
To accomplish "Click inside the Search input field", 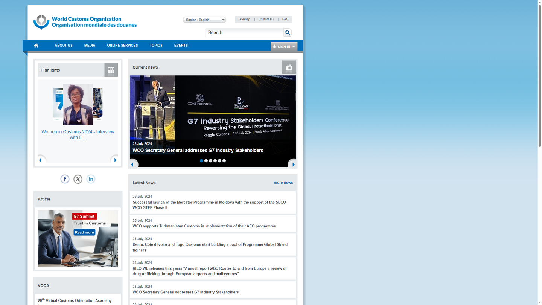I will [245, 33].
